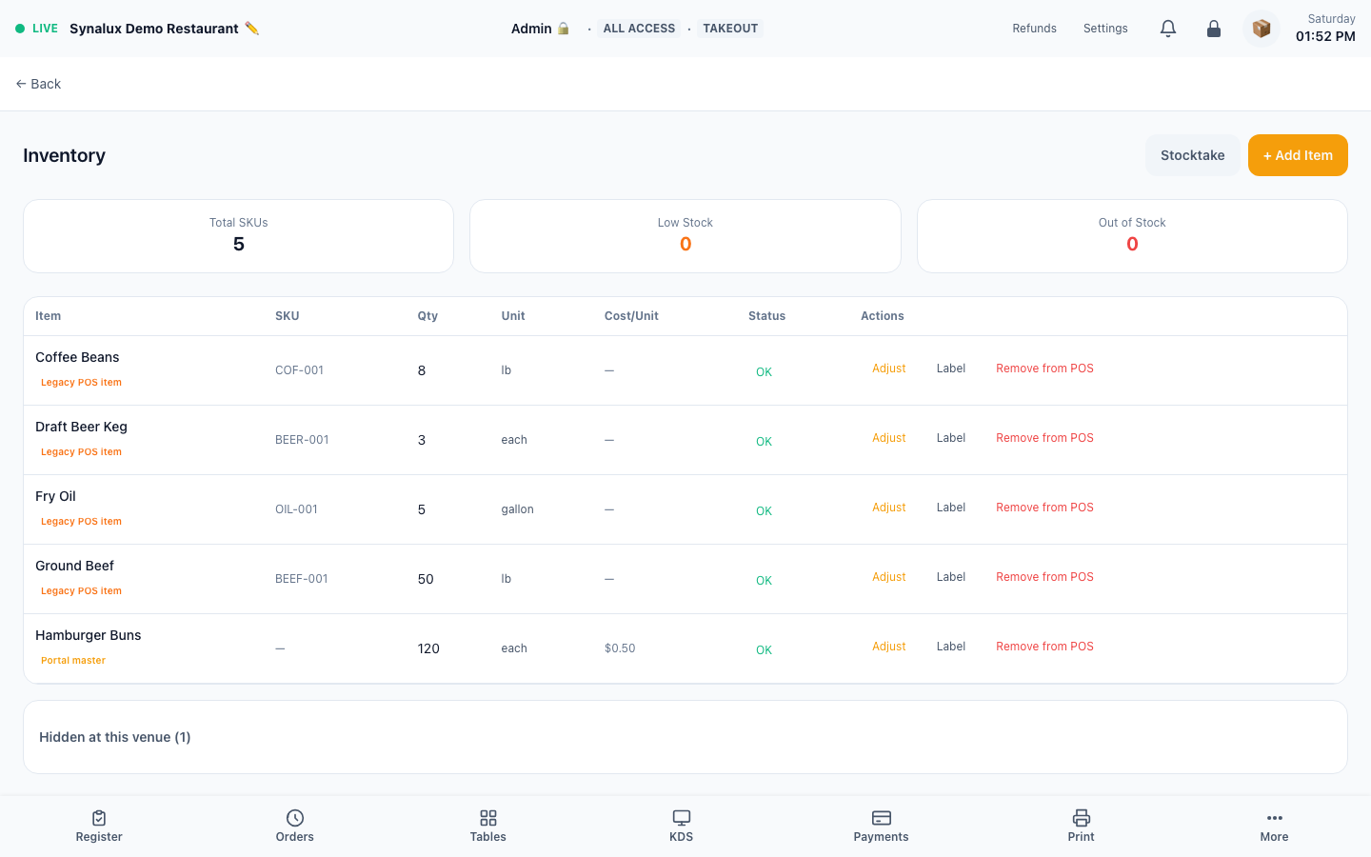Remove Ground Beef from POS
The width and height of the screenshot is (1371, 857).
click(1044, 577)
